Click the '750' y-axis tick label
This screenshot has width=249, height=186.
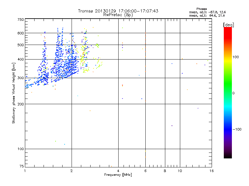(x=21, y=20)
